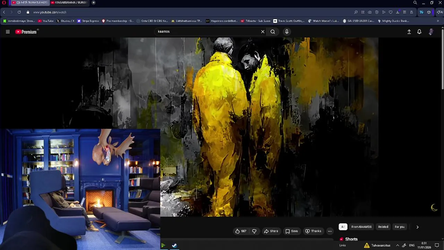Viewport: 444px width, 250px height.
Task: Select the For you filter chip
Action: pos(400,227)
